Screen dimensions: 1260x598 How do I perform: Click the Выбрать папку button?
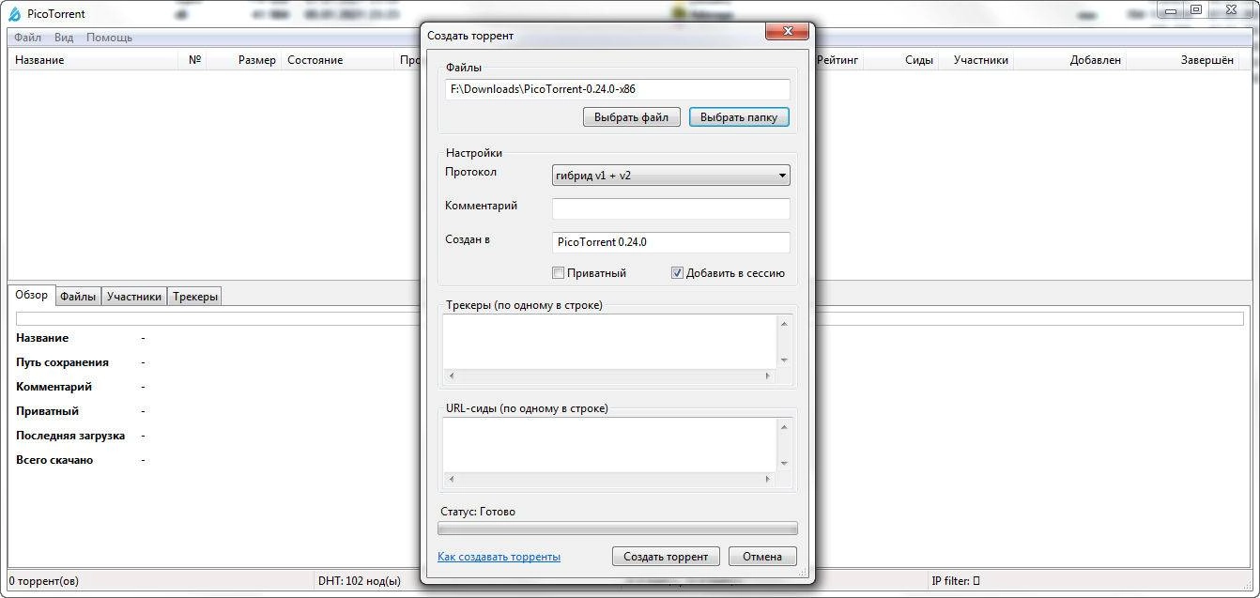pyautogui.click(x=739, y=117)
